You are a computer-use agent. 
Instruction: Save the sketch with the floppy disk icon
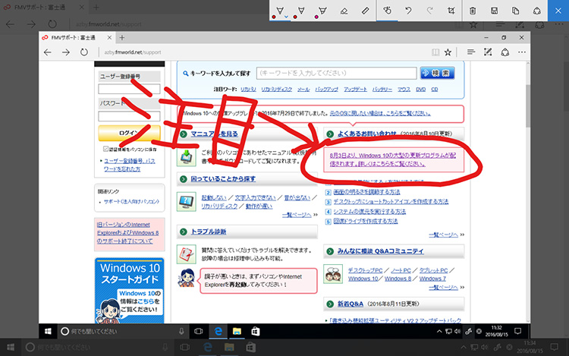[x=495, y=11]
